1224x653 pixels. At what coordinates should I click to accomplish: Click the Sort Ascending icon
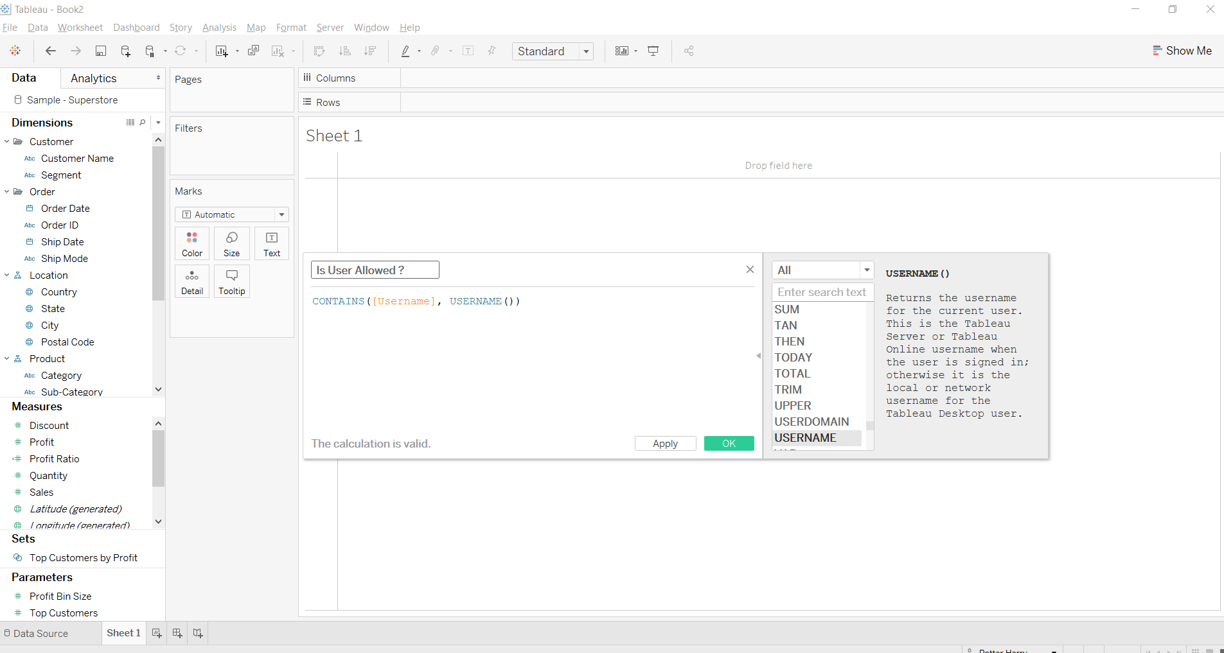point(345,51)
